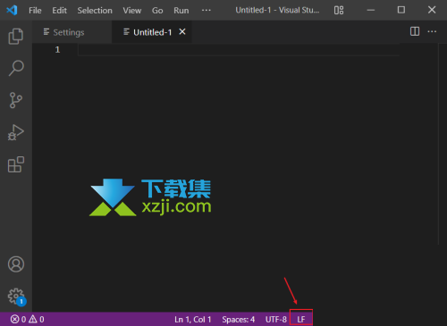This screenshot has width=447, height=326.
Task: Open the View menu
Action: [132, 11]
